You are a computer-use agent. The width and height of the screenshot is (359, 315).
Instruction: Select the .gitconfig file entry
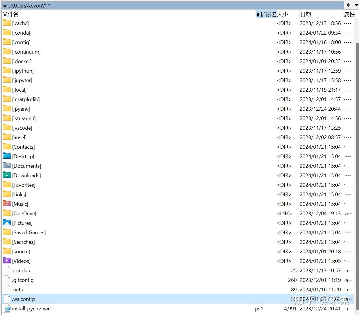pos(23,280)
